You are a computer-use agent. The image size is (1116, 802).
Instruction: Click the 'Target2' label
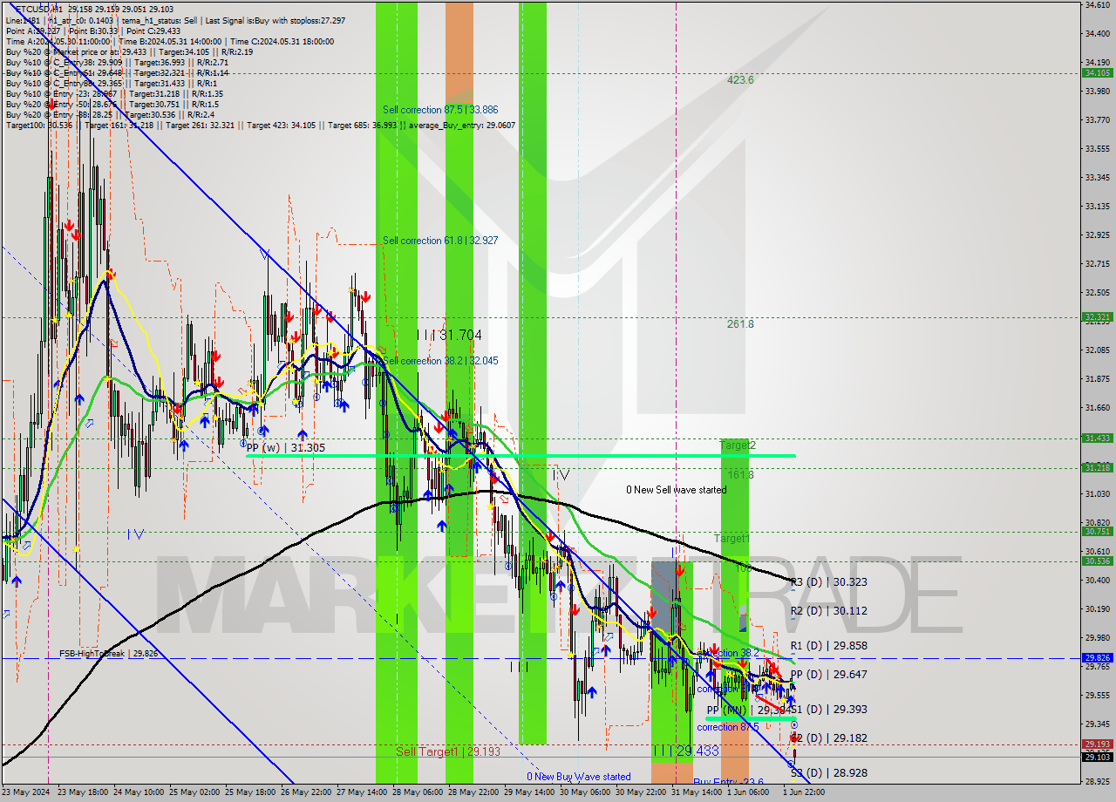(x=738, y=445)
